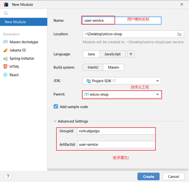Viewport: 189px width, 182px height.
Task: Open the JDK Project SDK dropdown
Action: pos(122,81)
